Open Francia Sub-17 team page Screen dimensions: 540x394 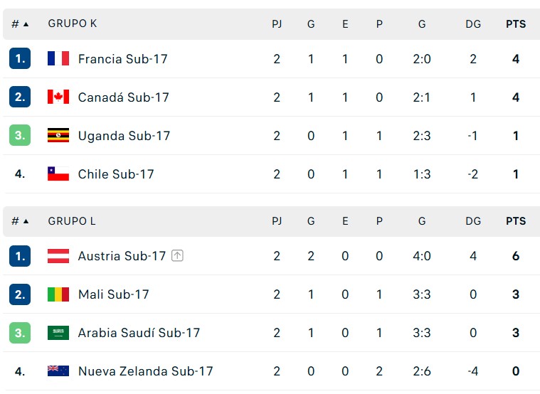(x=122, y=58)
